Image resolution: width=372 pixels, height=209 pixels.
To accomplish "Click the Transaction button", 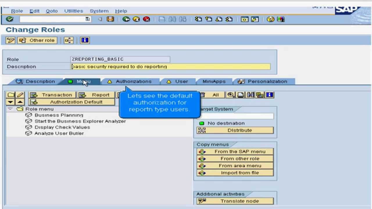I will [52, 95].
